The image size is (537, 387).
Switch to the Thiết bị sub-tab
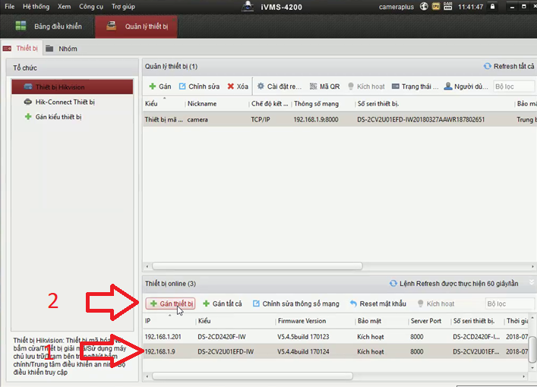click(x=21, y=49)
